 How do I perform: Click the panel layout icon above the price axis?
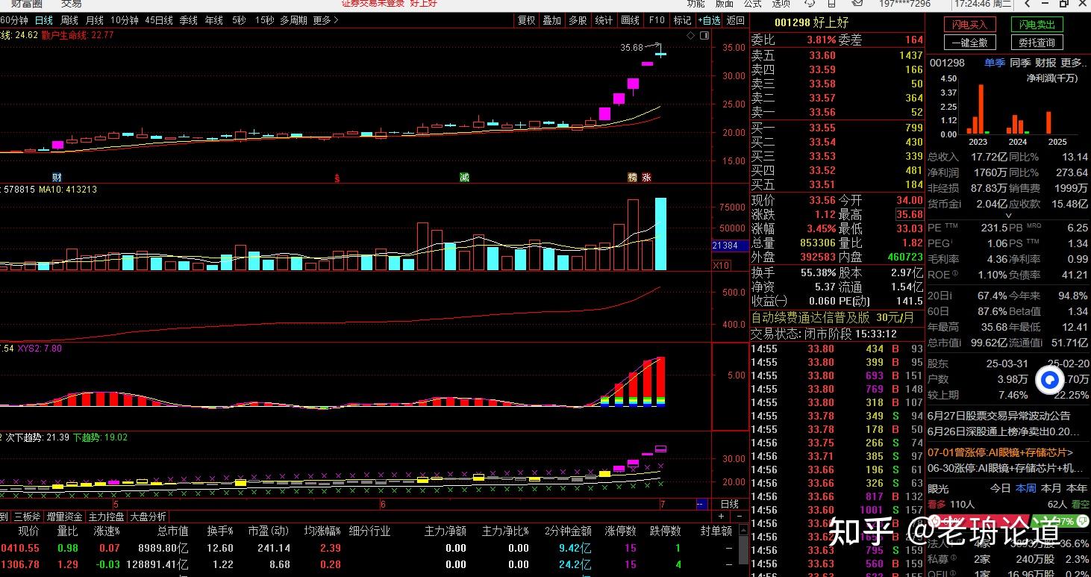702,36
